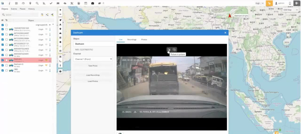
Task: Click the orange billing button in header
Action: point(269,3)
